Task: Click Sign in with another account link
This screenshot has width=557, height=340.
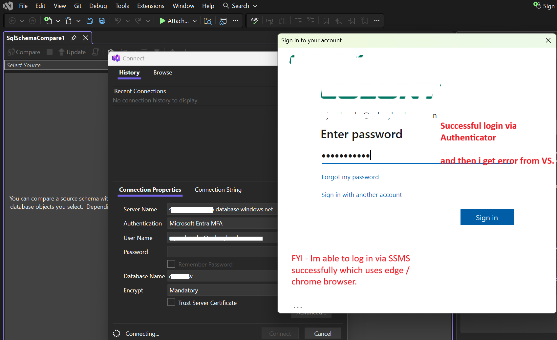Action: tap(361, 195)
